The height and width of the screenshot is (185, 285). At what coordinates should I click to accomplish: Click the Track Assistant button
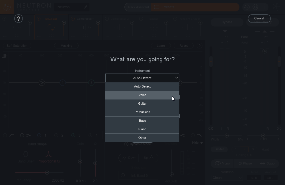(138, 7)
